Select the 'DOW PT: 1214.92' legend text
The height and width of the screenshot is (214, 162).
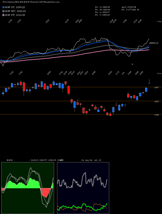15,15
